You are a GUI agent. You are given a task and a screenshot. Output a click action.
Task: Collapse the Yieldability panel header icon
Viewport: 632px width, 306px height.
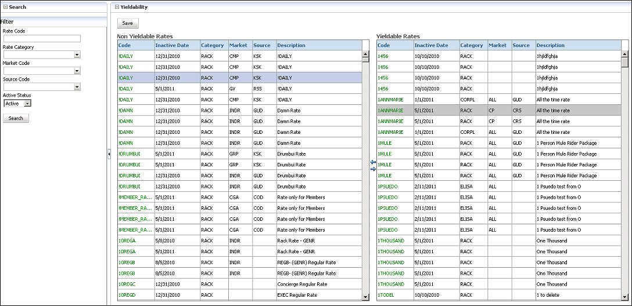pyautogui.click(x=116, y=7)
